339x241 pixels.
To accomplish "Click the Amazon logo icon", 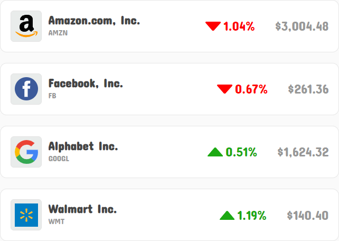I will 26,26.
